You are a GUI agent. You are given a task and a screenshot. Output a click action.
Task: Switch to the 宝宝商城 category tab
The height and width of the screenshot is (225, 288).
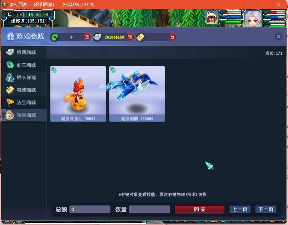tap(24, 115)
